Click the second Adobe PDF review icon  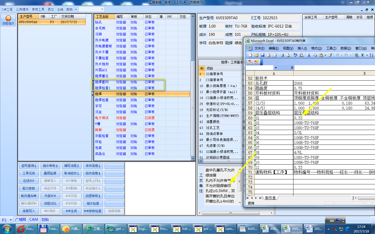(257, 62)
